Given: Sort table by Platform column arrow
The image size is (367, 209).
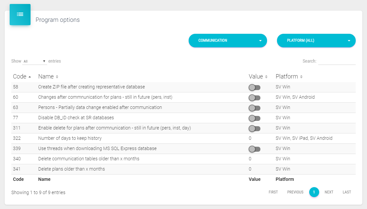Looking at the screenshot, I should coord(301,77).
